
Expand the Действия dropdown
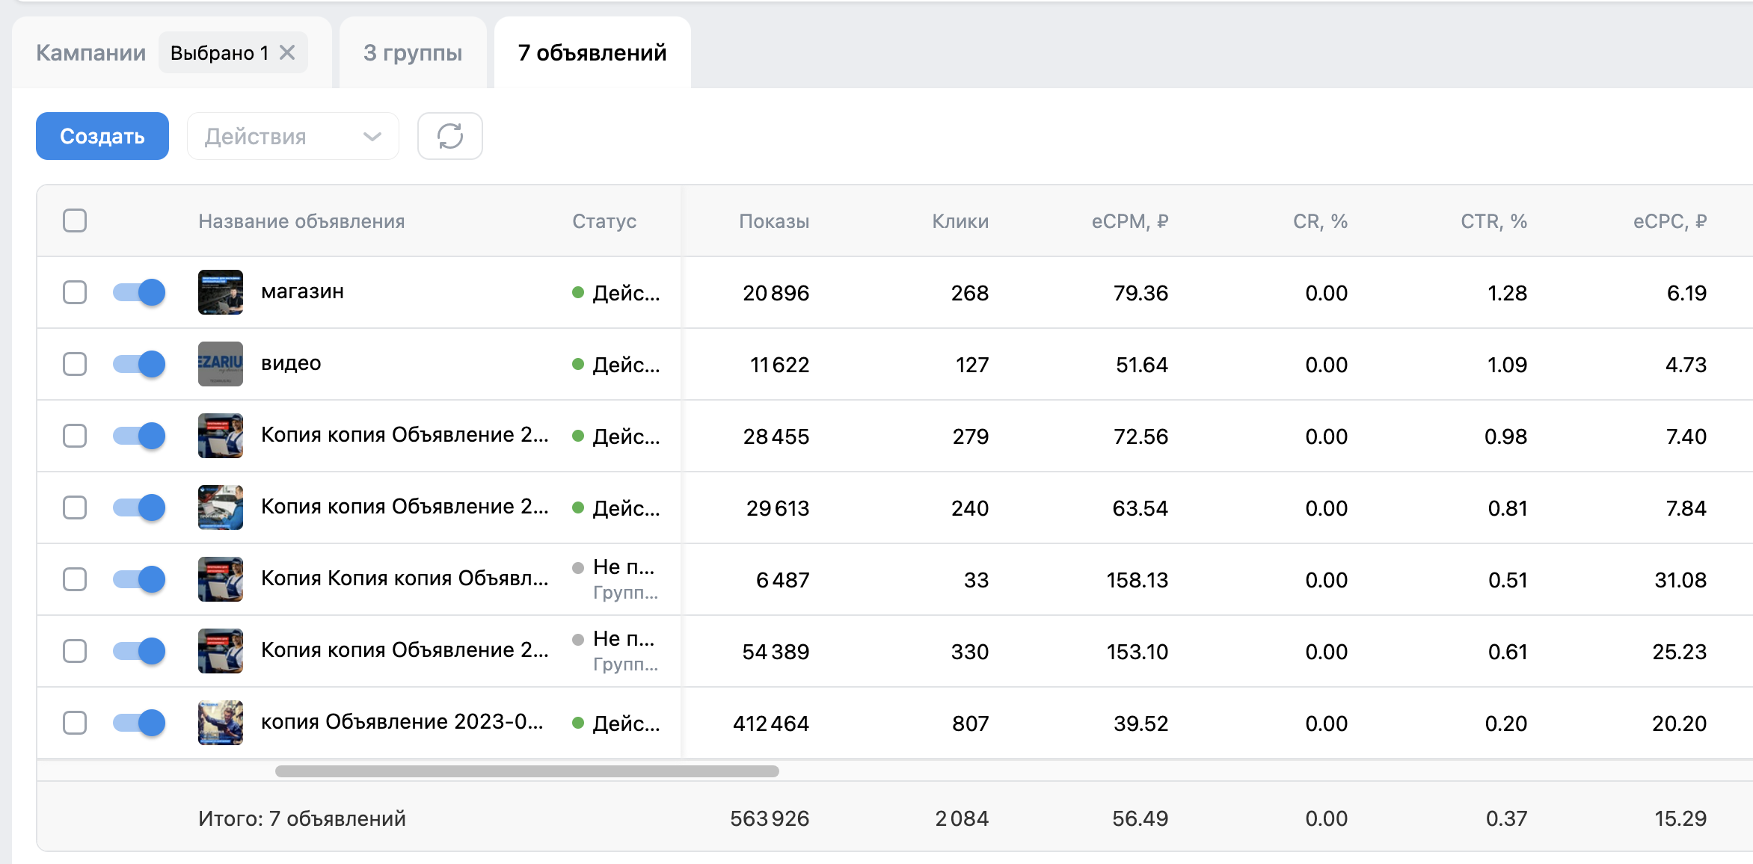[292, 136]
